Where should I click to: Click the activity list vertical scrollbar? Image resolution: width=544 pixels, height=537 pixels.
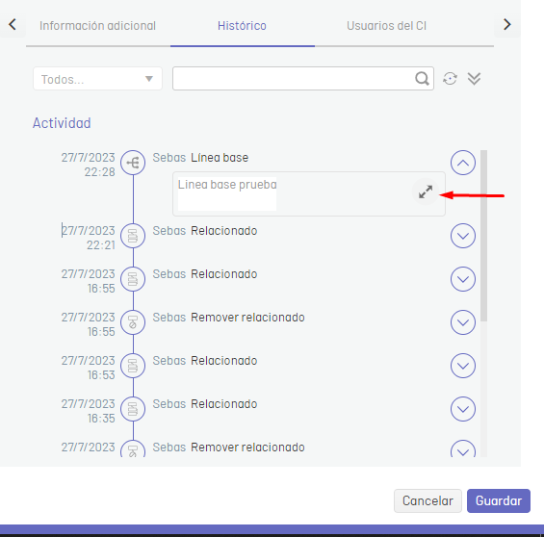coord(484,236)
